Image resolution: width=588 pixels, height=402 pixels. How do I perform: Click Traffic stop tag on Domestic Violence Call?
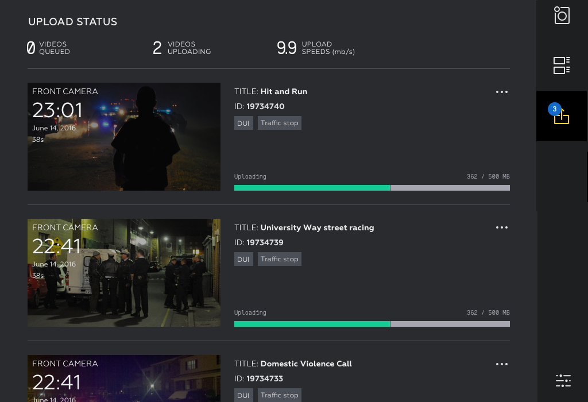click(x=280, y=395)
